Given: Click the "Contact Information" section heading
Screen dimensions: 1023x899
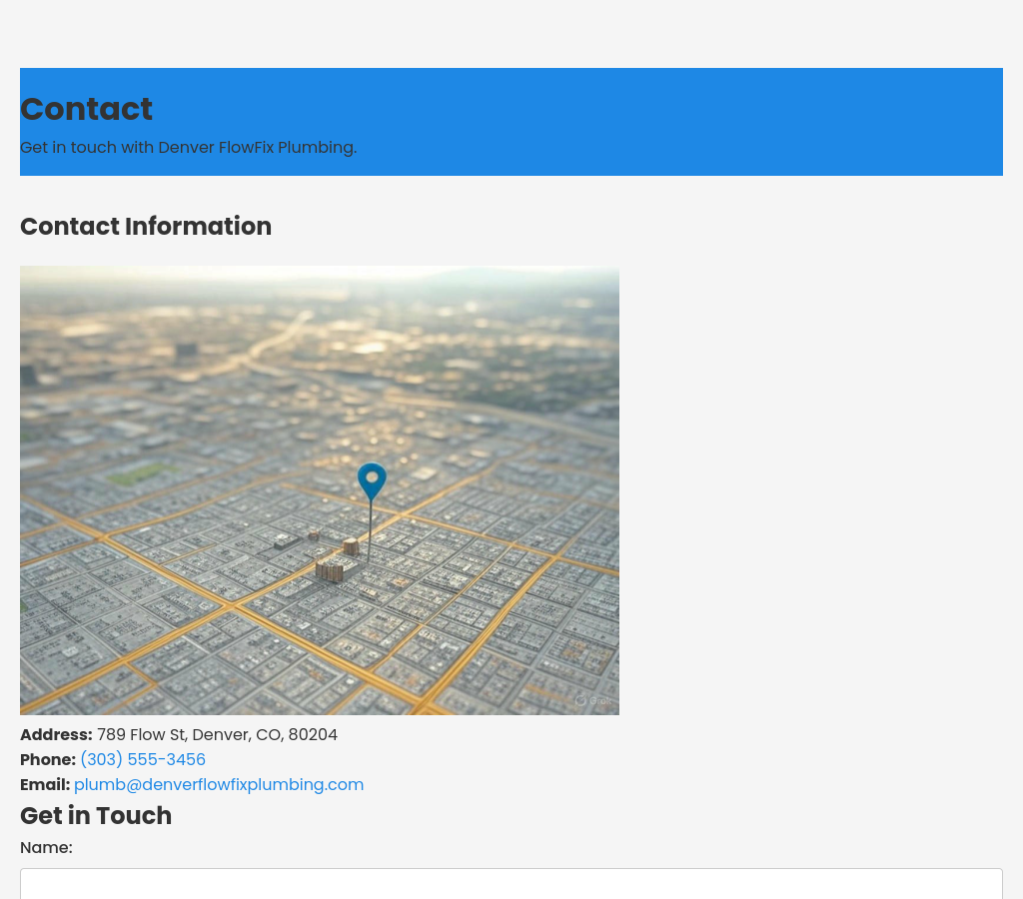Looking at the screenshot, I should click(146, 226).
